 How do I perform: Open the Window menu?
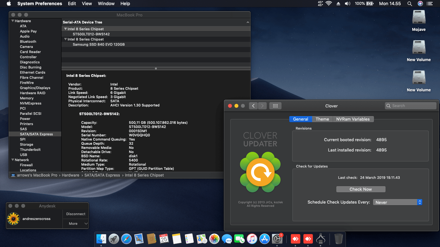(106, 4)
